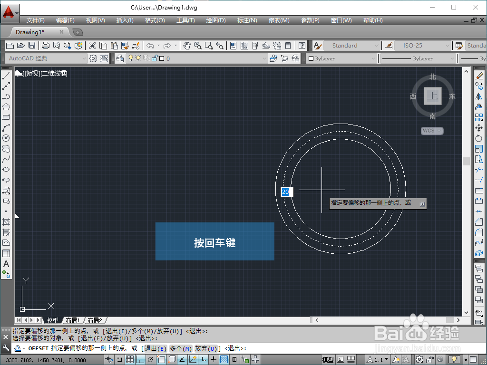Click the annotation scale 1:1 control

point(377,359)
